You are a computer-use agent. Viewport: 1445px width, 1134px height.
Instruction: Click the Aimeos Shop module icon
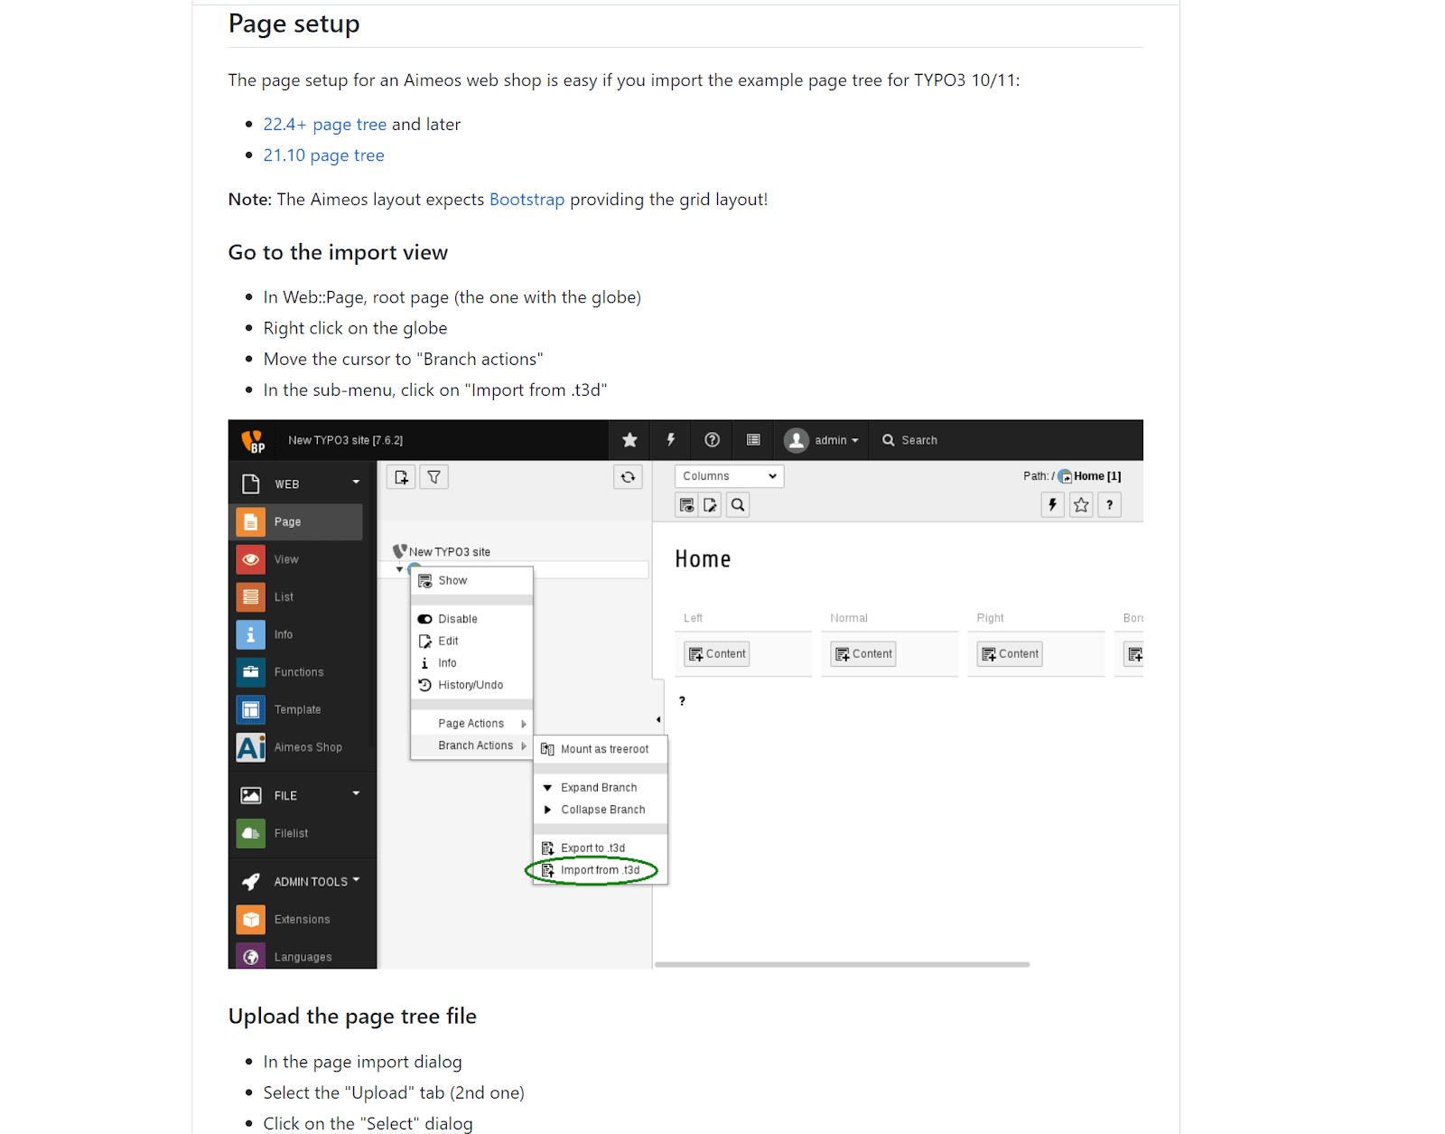pyautogui.click(x=251, y=747)
